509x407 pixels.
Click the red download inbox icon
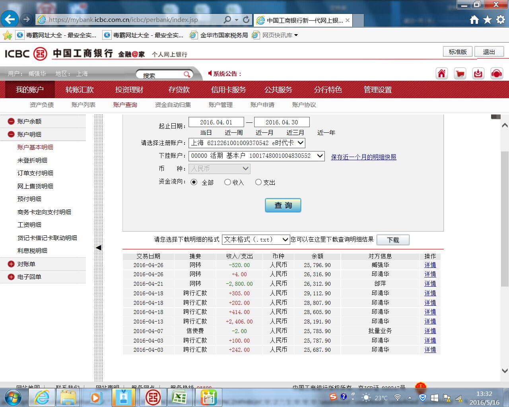478,74
